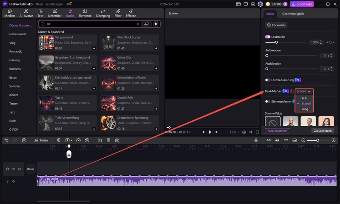This screenshot has height=204, width=340.
Task: Click the Rückwärts button
Action: click(x=276, y=25)
